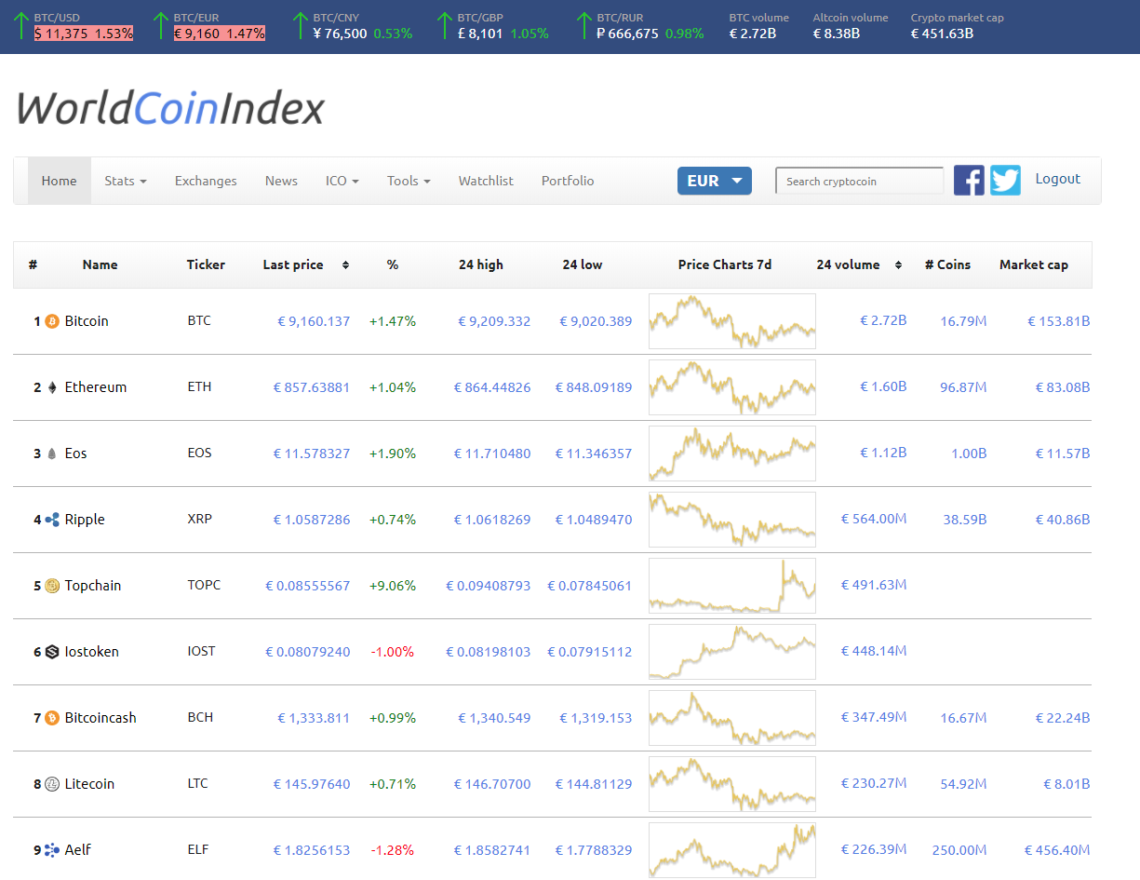Click the WorldCoinIndex logo
Image resolution: width=1140 pixels, height=880 pixels.
[170, 109]
